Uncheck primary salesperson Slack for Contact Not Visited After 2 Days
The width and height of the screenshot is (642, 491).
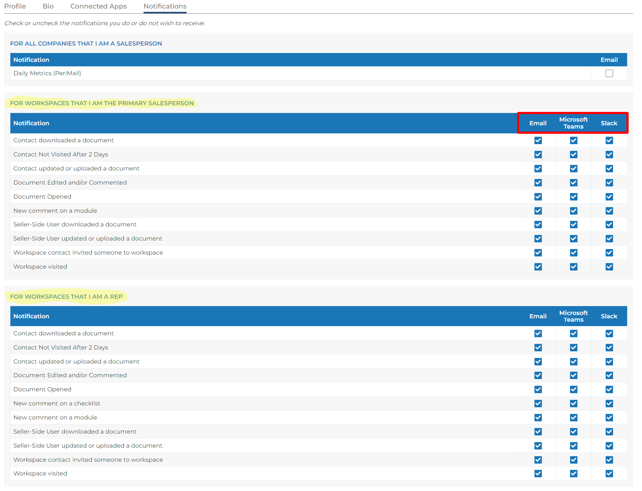pos(609,155)
